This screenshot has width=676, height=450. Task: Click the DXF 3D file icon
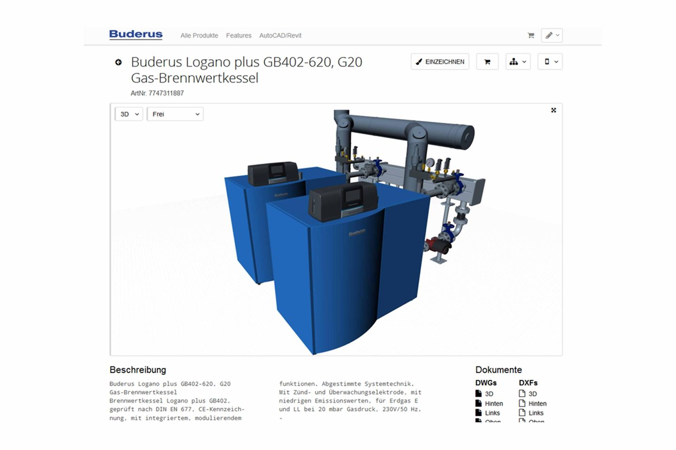(x=522, y=393)
